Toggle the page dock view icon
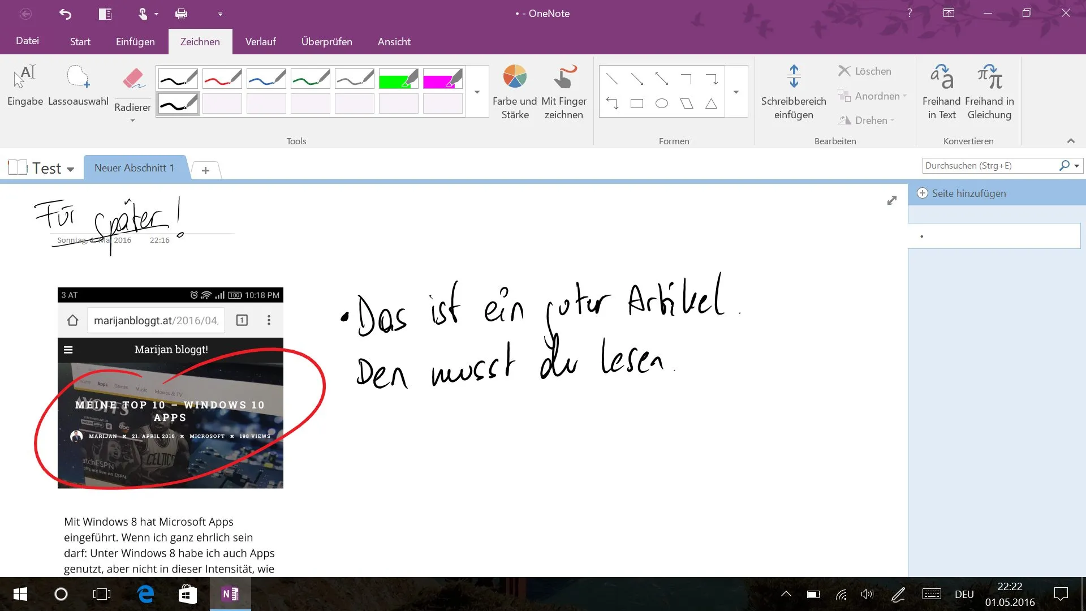1086x611 pixels. coord(105,14)
